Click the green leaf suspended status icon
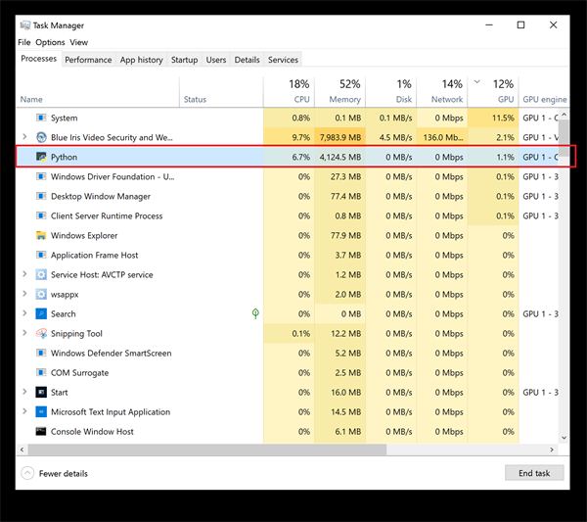Image resolution: width=587 pixels, height=522 pixels. 255,313
